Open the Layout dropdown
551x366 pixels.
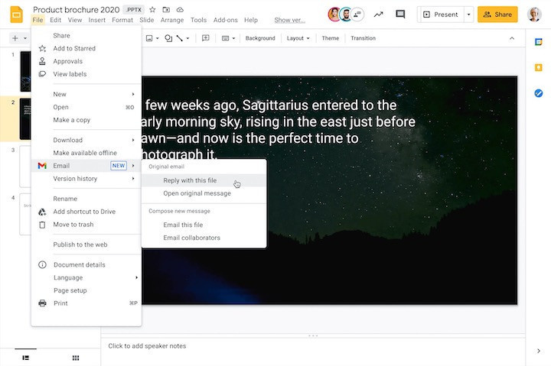[x=298, y=38]
